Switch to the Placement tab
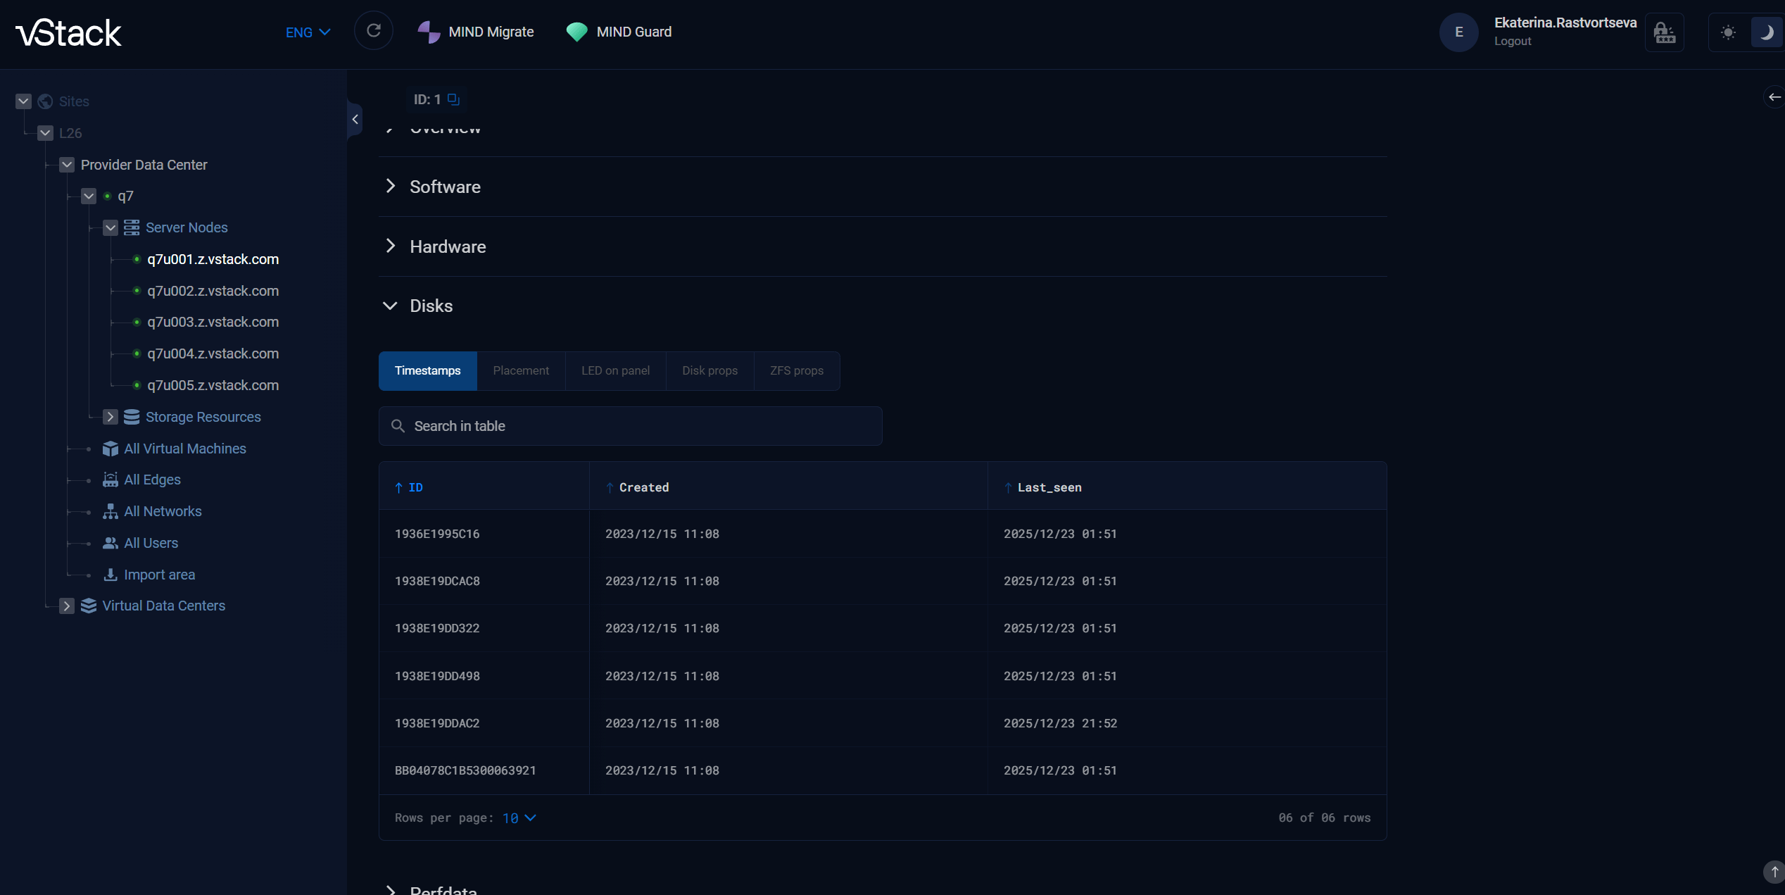 [x=521, y=370]
